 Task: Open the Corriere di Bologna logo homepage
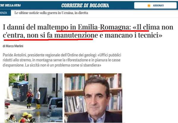(85, 5)
